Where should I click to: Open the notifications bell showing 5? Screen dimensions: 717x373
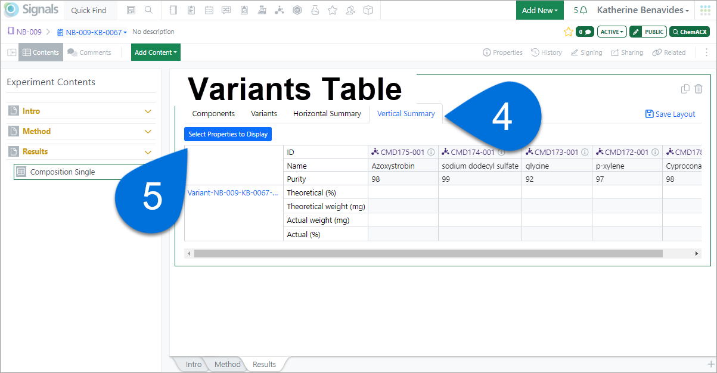point(581,10)
